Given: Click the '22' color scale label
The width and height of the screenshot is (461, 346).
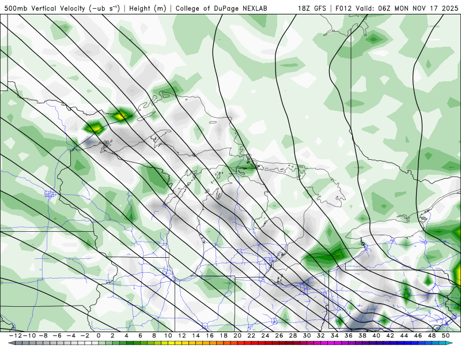Looking at the screenshot, I should tap(251, 336).
